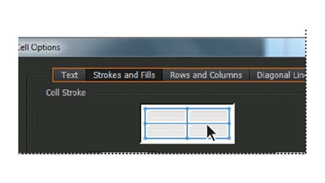Select the Strokes and Fills tab
Viewport: 325px width, 183px height.
[x=124, y=75]
